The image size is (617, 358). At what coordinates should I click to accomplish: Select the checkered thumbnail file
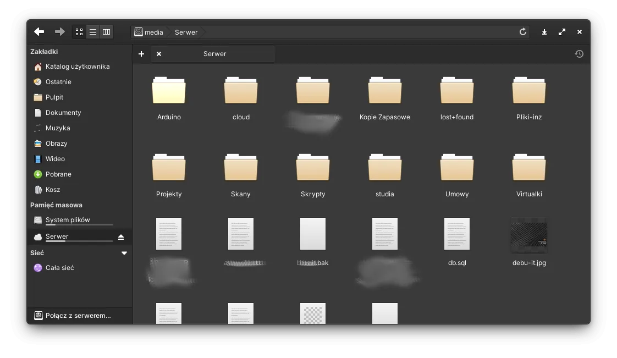313,313
